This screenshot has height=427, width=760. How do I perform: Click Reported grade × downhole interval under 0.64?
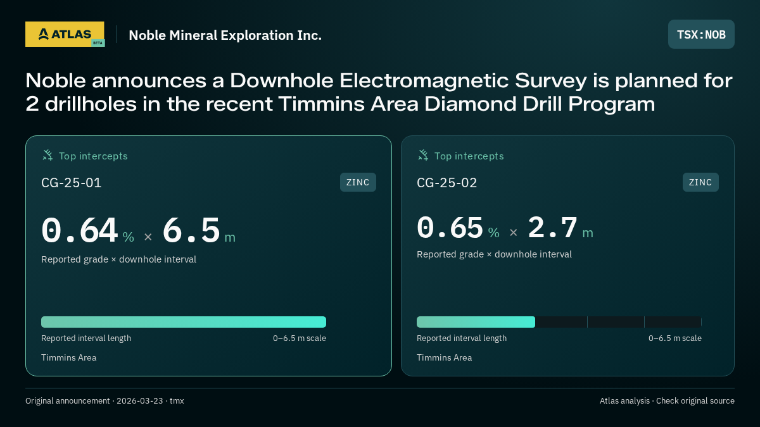[119, 259]
